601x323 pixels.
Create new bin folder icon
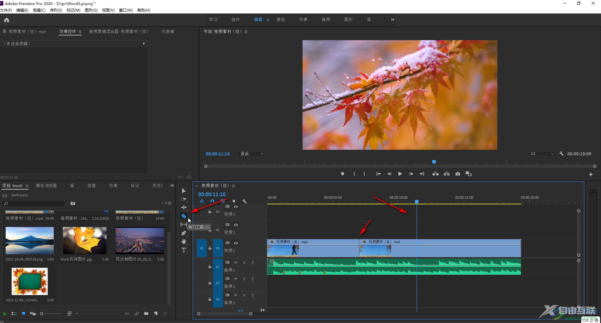pyautogui.click(x=146, y=314)
